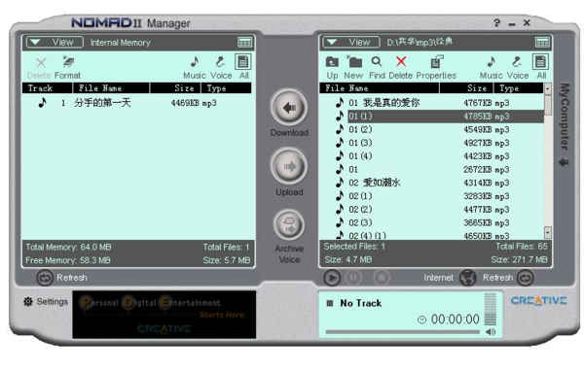Show All files in computer panel
The height and width of the screenshot is (370, 584).
coord(541,67)
